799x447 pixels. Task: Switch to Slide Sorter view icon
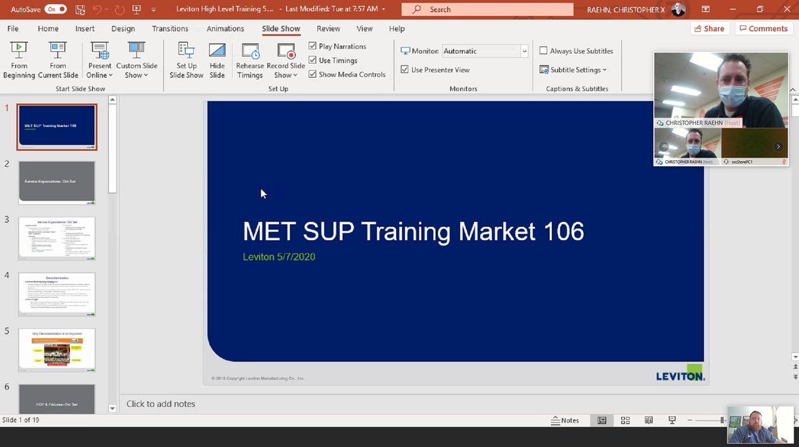point(625,420)
